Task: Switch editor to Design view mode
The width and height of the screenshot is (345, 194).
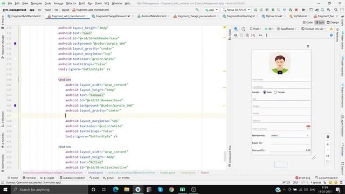Action: coord(333,23)
